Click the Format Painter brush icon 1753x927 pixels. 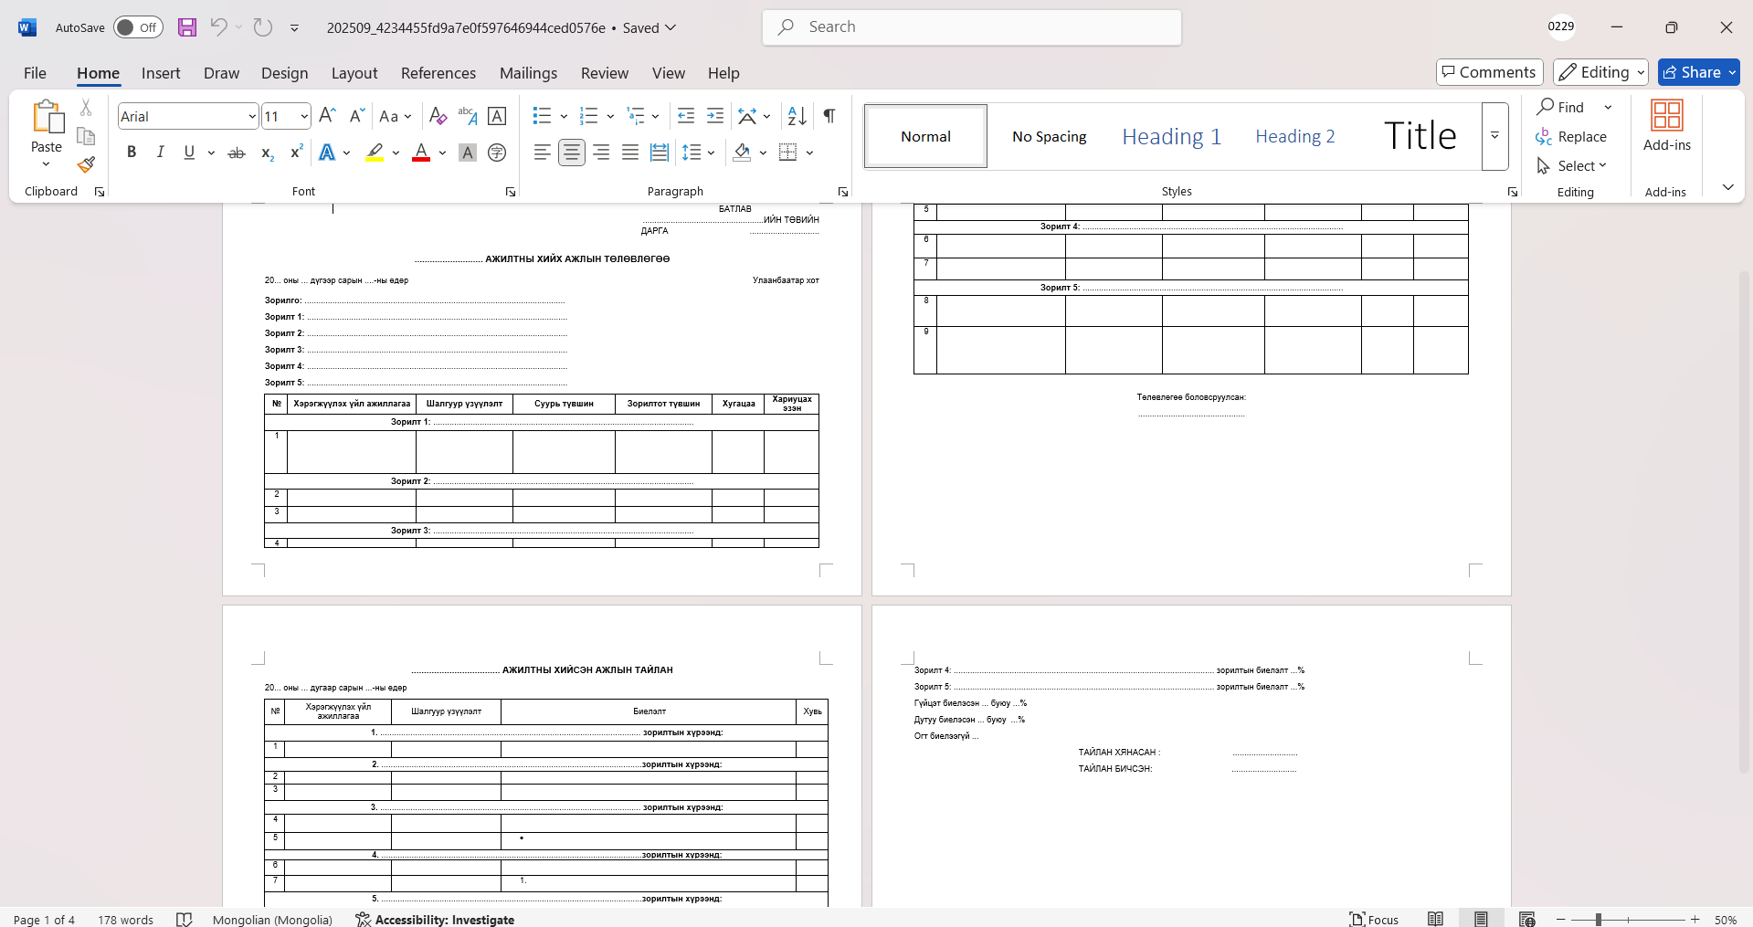pos(86,165)
